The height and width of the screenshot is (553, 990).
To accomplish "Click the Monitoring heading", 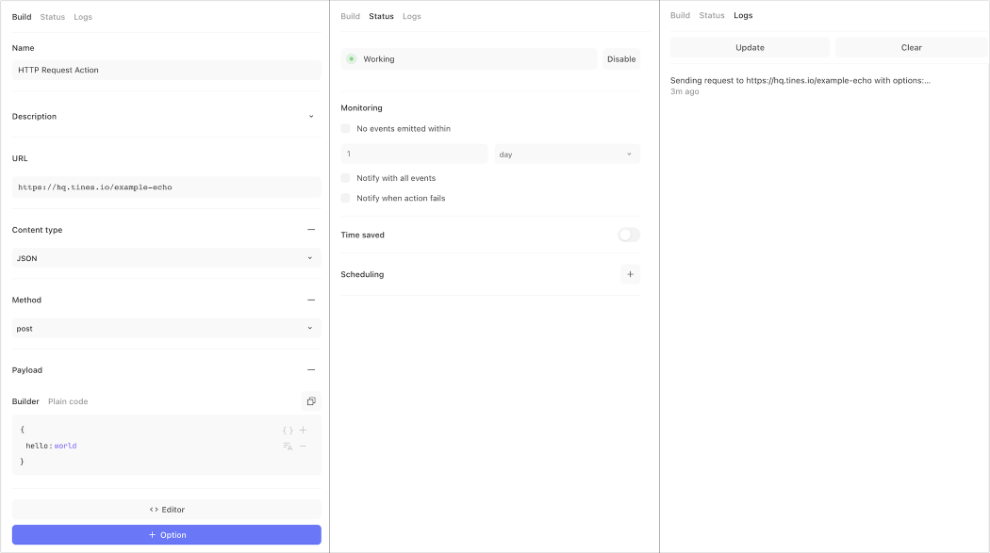I will (362, 107).
